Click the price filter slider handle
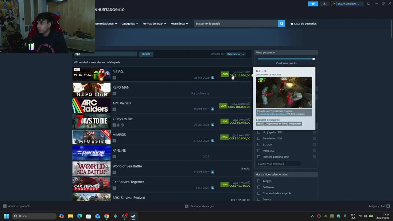The height and width of the screenshot is (221, 393). (x=313, y=59)
